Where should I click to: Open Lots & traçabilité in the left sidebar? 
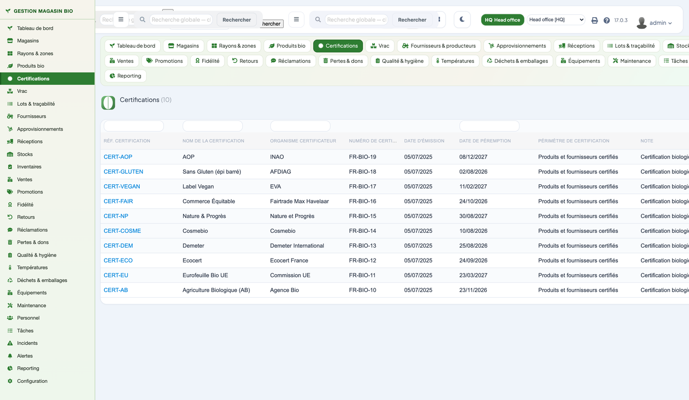47,104
